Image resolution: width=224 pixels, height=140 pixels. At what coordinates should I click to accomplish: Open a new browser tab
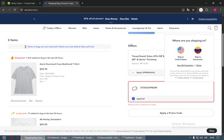pyautogui.click(x=83, y=3)
